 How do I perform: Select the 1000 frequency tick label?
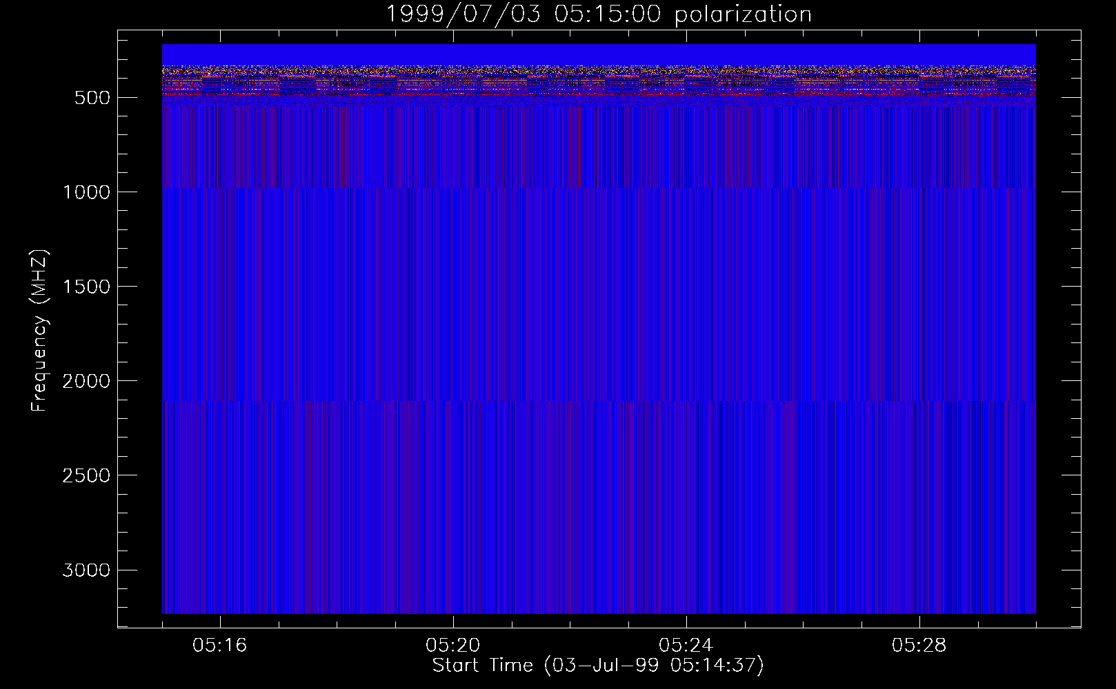click(86, 192)
